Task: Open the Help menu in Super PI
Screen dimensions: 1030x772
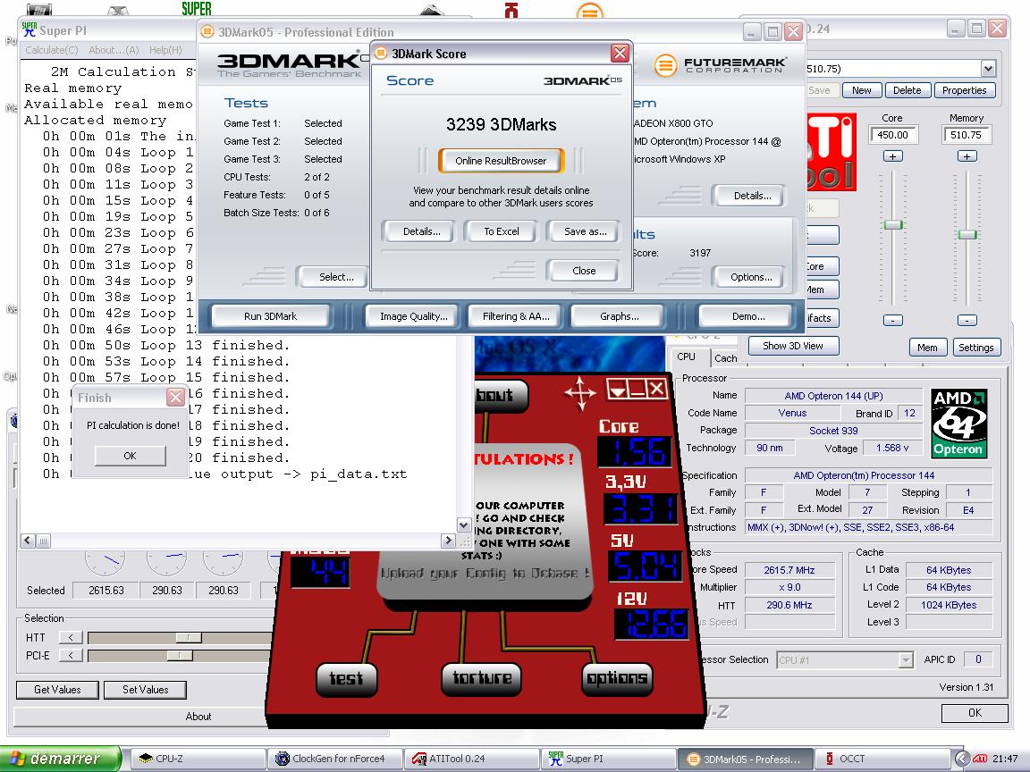Action: pyautogui.click(x=165, y=50)
